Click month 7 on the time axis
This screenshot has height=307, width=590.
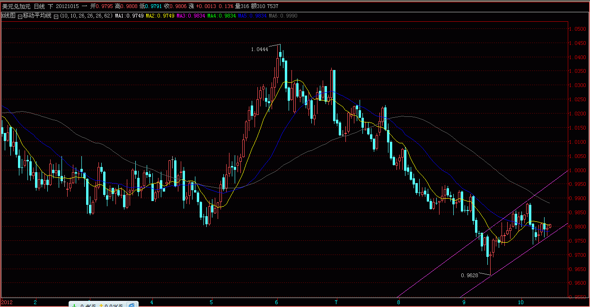tap(336, 302)
